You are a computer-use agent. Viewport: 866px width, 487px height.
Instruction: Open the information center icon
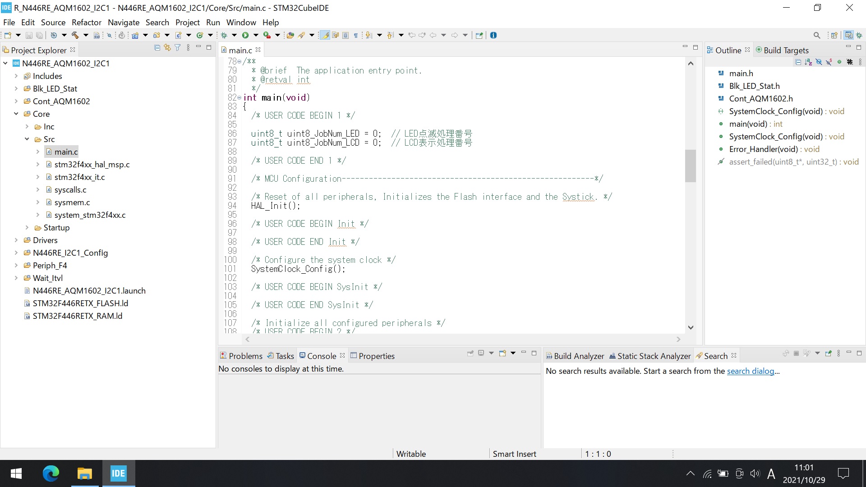tap(493, 35)
